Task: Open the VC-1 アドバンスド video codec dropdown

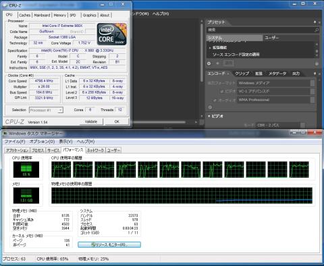Action: pyautogui.click(x=276, y=92)
